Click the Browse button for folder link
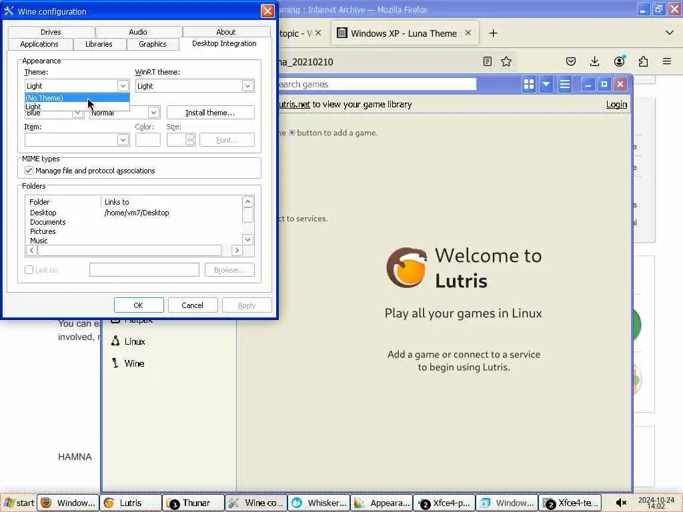This screenshot has height=512, width=683. (229, 270)
